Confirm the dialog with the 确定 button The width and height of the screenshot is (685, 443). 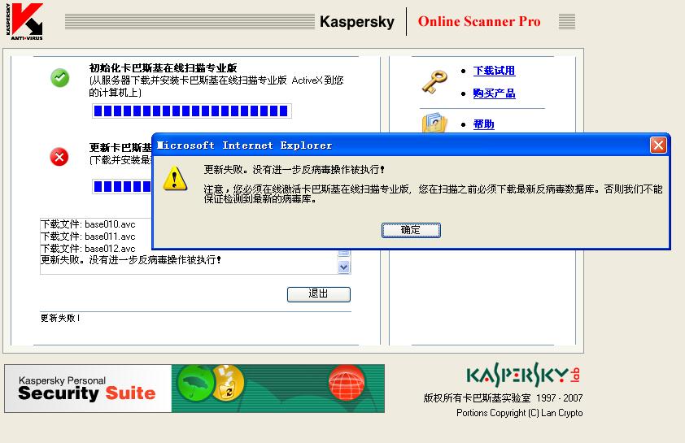(x=411, y=230)
